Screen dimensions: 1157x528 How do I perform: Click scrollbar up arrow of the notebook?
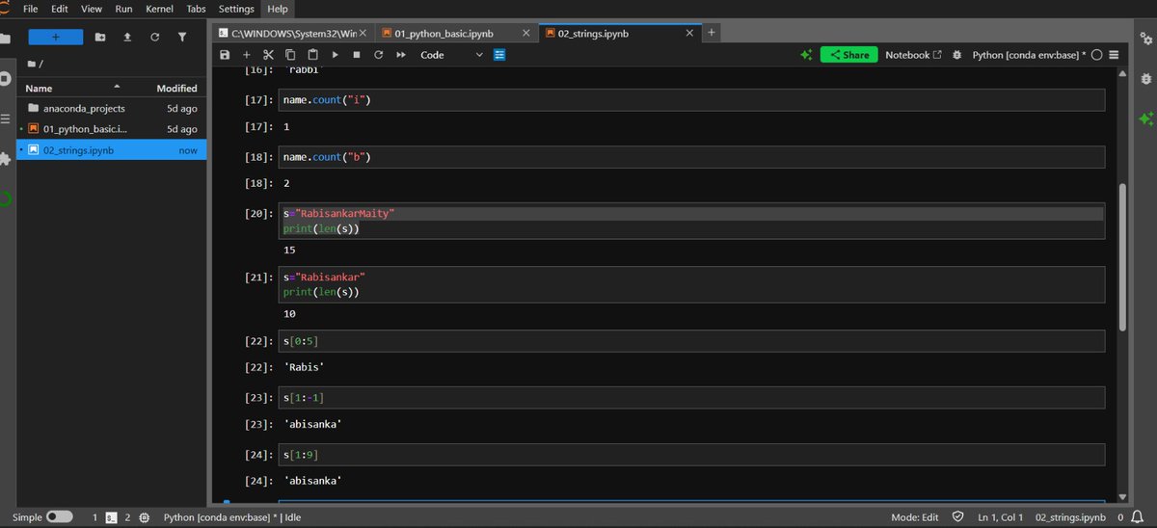[1120, 75]
